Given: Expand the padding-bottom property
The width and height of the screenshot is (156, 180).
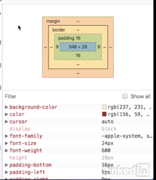Looking at the screenshot, I should (6, 165).
